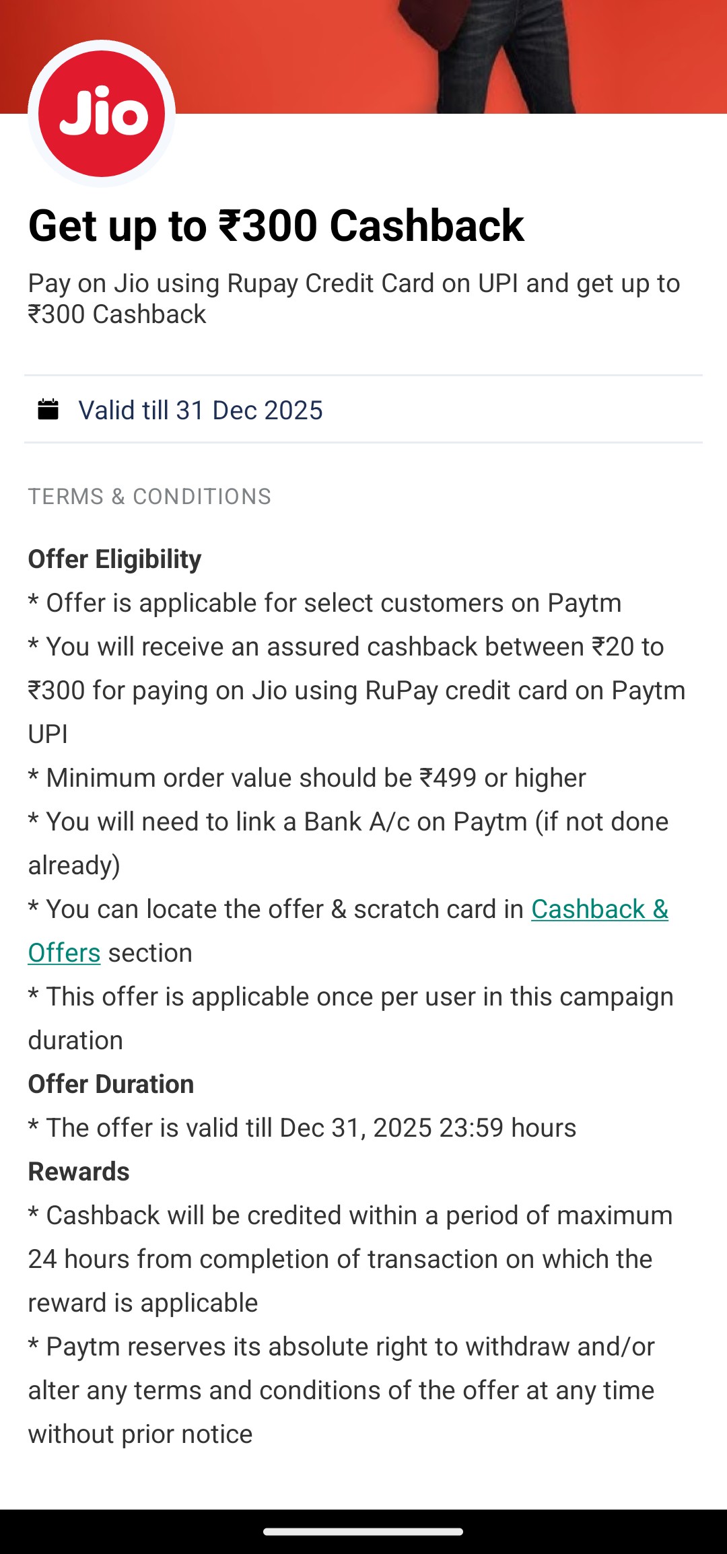Image resolution: width=727 pixels, height=1554 pixels.
Task: Tap the Rewards heading
Action: [79, 1172]
